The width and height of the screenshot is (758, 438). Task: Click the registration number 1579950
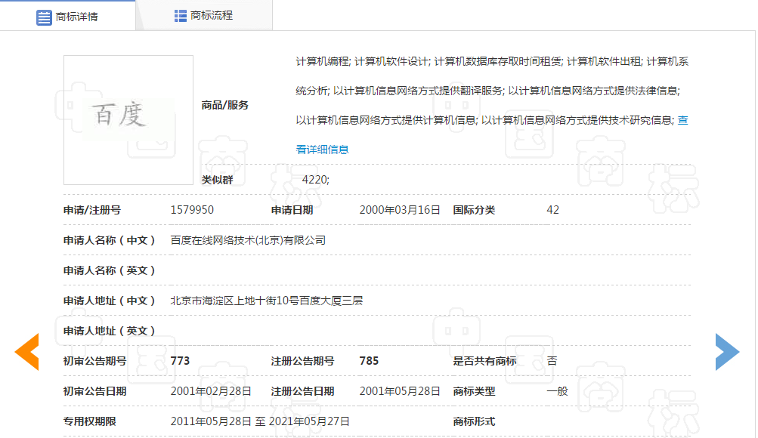click(x=192, y=210)
